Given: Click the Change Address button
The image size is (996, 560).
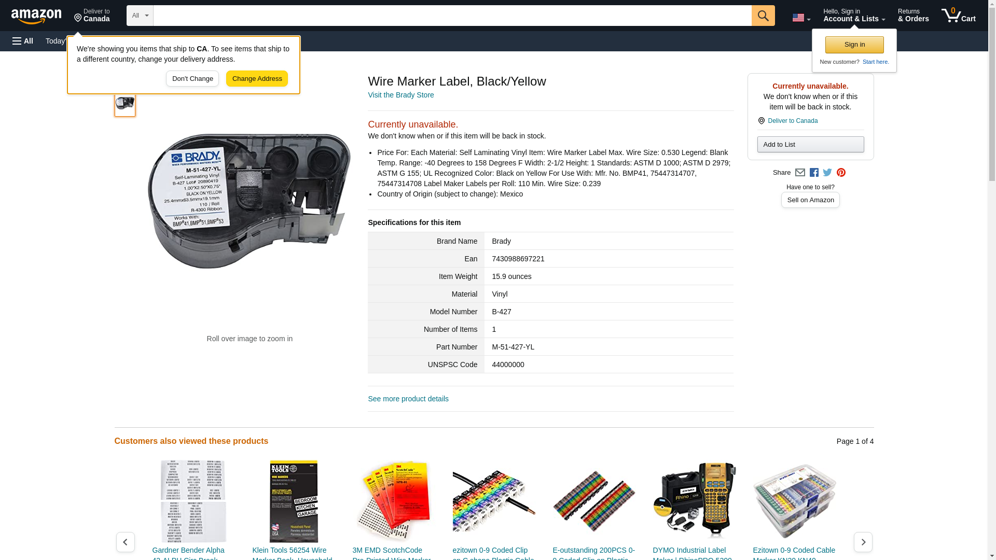Looking at the screenshot, I should pyautogui.click(x=257, y=79).
